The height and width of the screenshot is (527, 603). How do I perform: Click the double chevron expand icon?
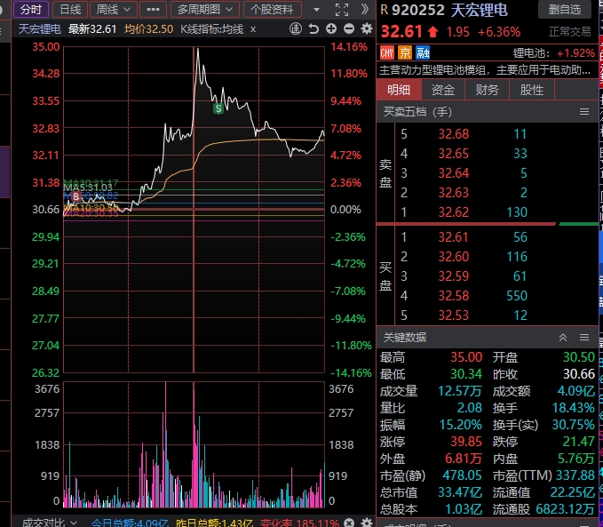click(x=365, y=9)
